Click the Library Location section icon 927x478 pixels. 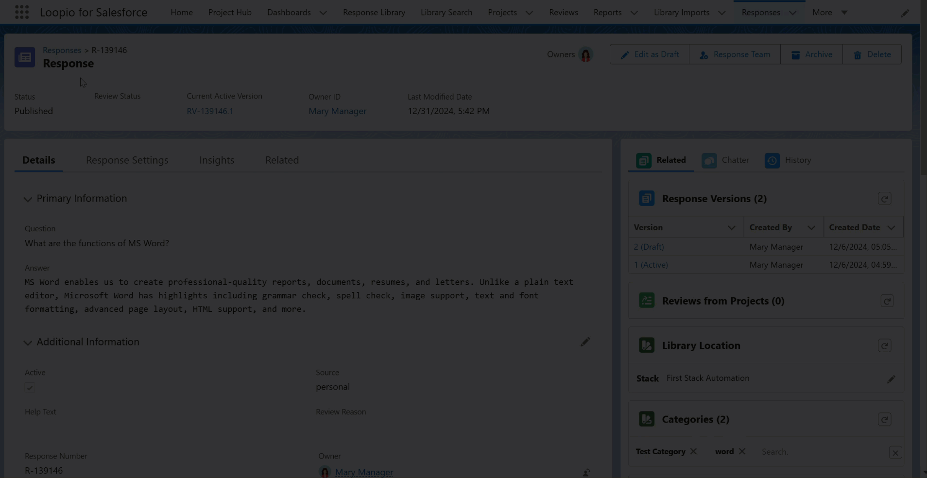tap(647, 345)
